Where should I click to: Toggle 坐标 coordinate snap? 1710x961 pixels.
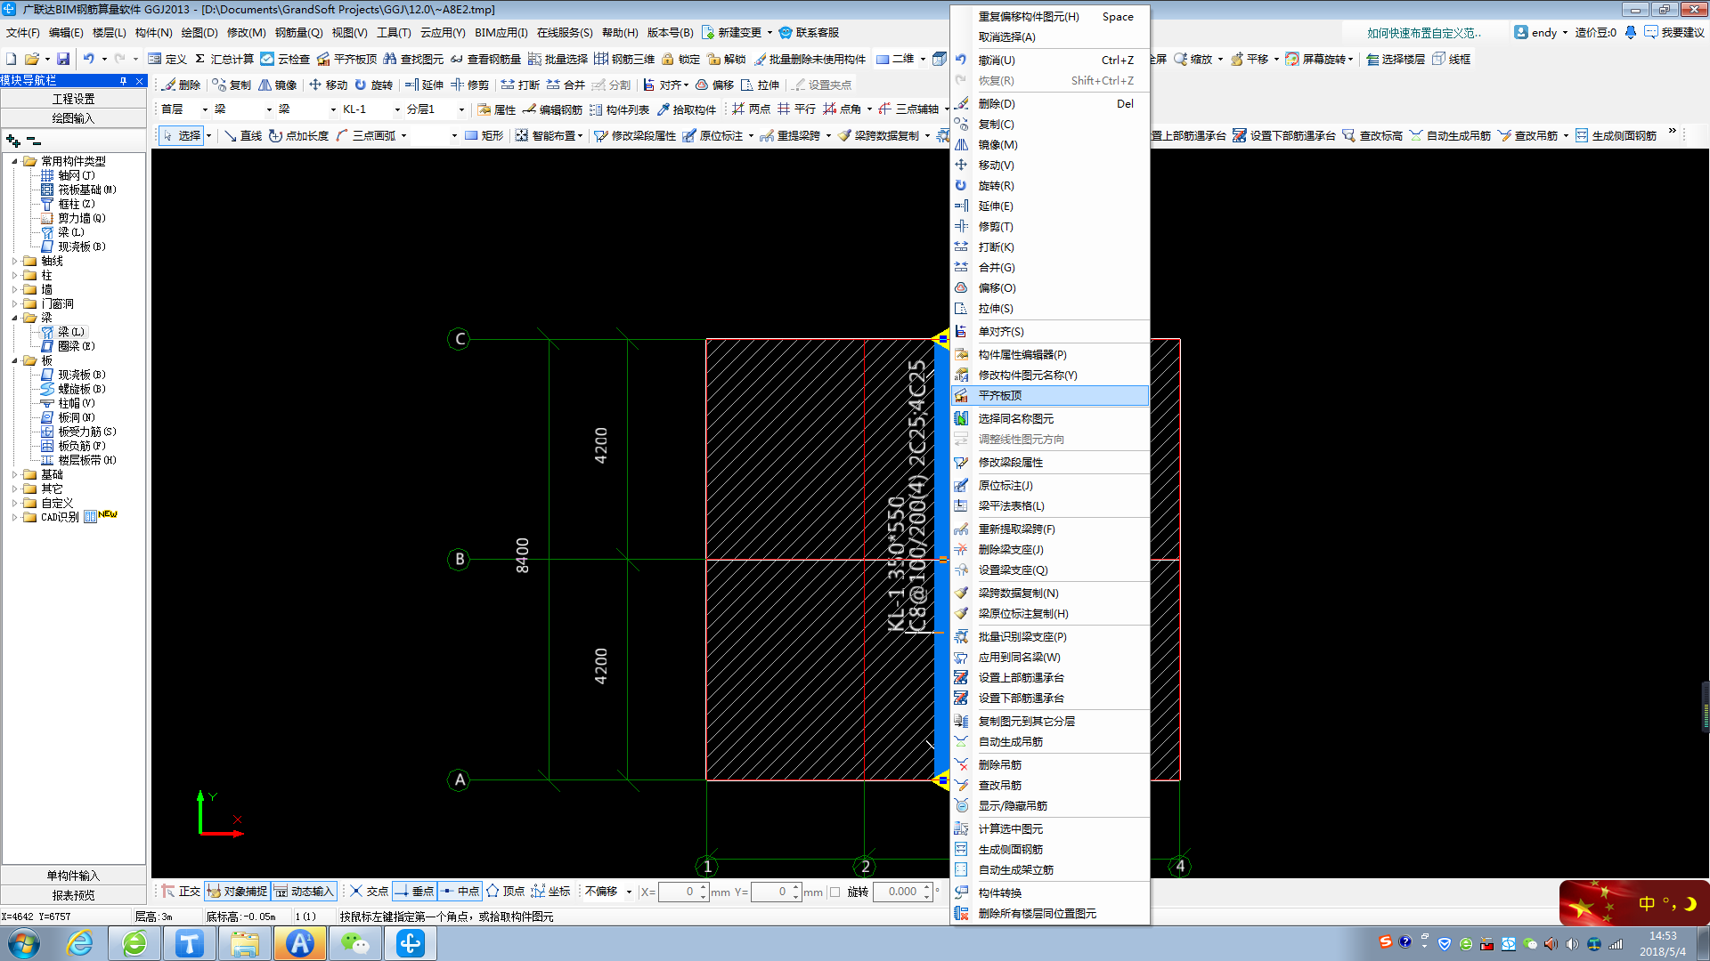point(550,891)
